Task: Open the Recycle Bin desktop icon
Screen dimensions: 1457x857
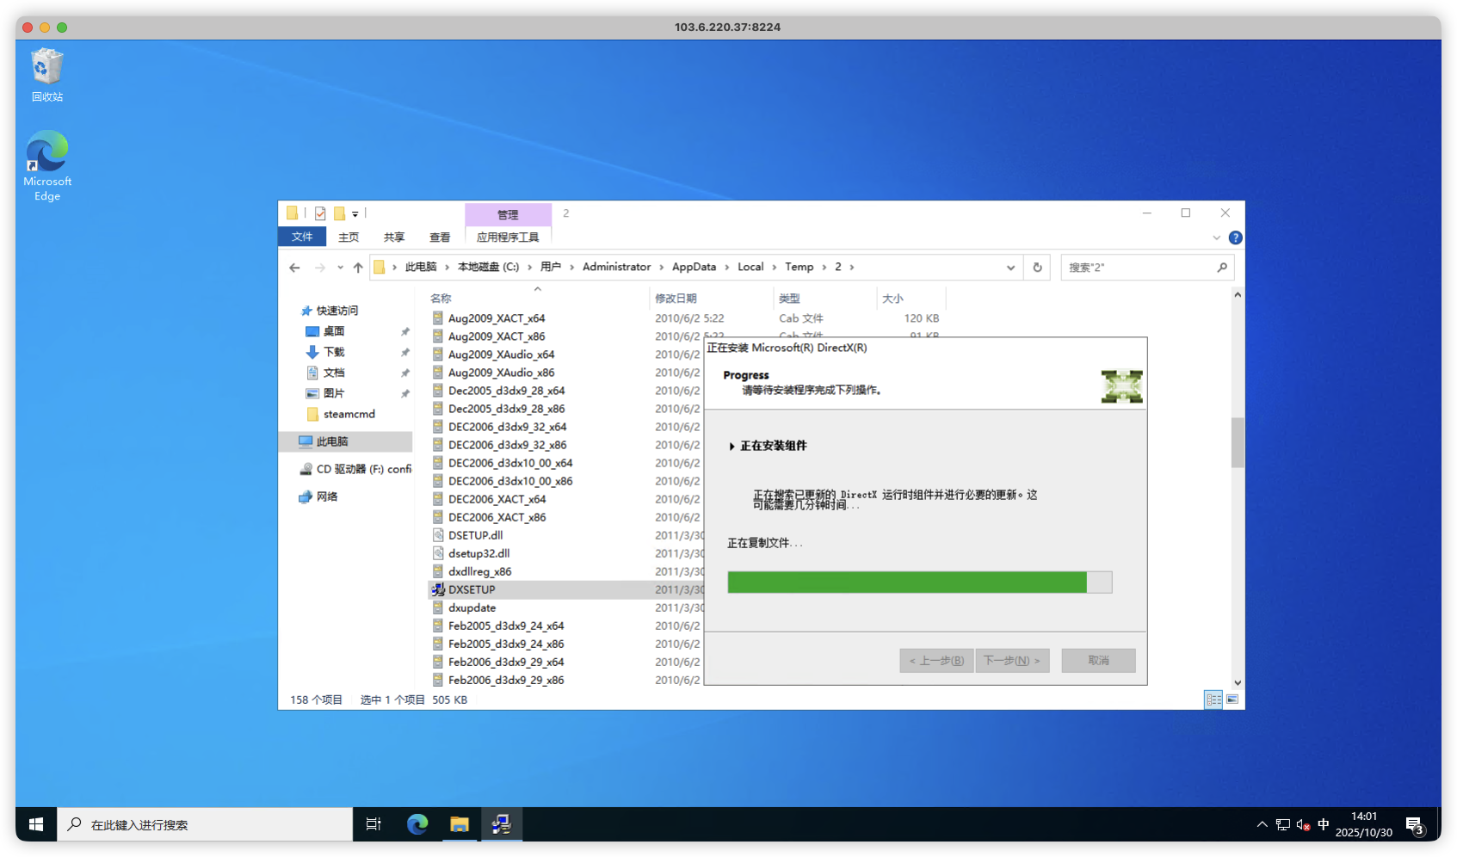Action: 47,75
